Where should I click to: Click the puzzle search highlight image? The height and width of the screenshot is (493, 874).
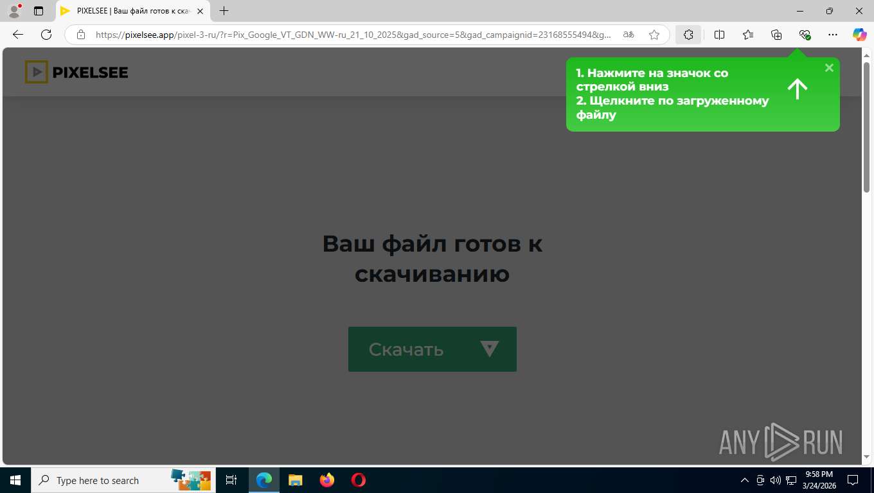pyautogui.click(x=190, y=480)
